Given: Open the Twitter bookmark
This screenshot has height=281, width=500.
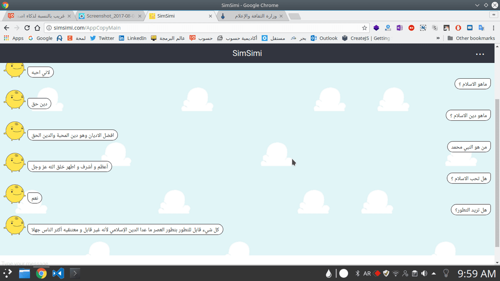Looking at the screenshot, I should click(x=102, y=38).
